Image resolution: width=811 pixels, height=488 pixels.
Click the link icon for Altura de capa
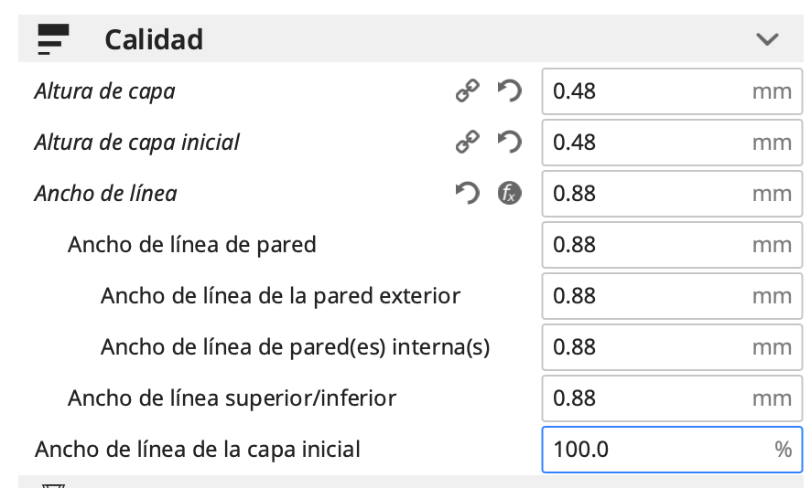click(x=468, y=91)
